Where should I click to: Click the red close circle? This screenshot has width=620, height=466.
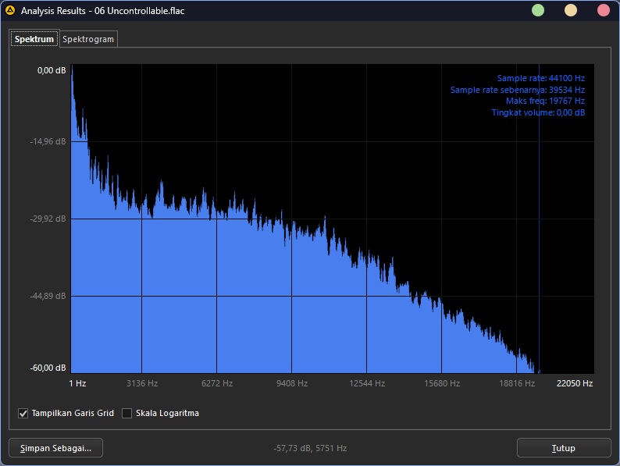604,10
